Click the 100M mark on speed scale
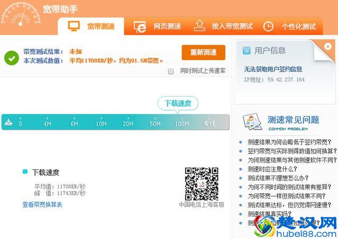Image resolution: width=338 pixels, height=239 pixels. (182, 124)
